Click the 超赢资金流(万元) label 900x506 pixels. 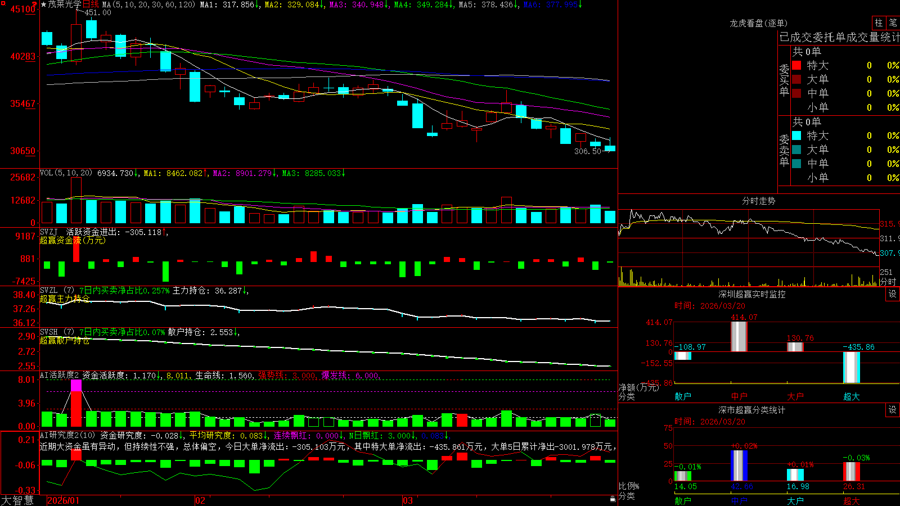pos(73,240)
